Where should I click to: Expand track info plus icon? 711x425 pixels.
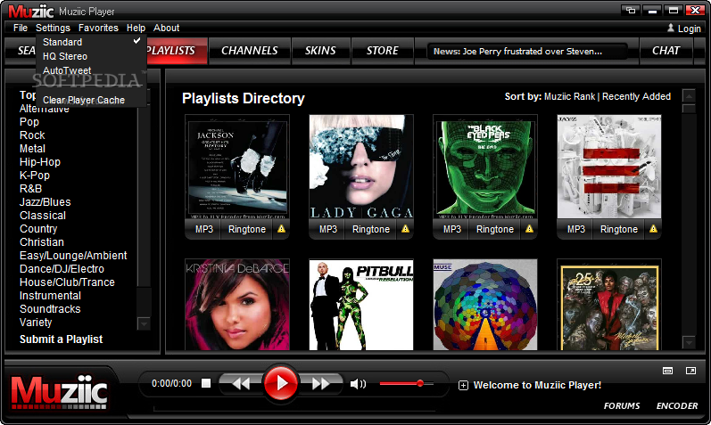(463, 386)
